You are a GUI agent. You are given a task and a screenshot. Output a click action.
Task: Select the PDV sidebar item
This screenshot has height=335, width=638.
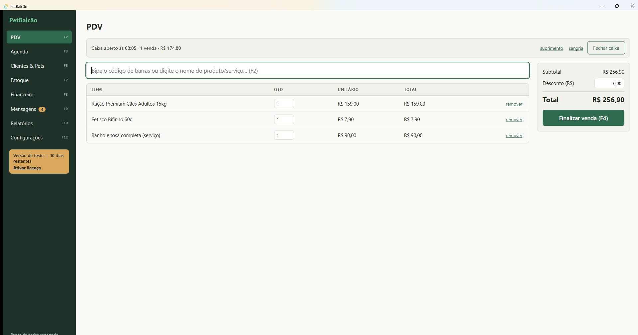(39, 37)
